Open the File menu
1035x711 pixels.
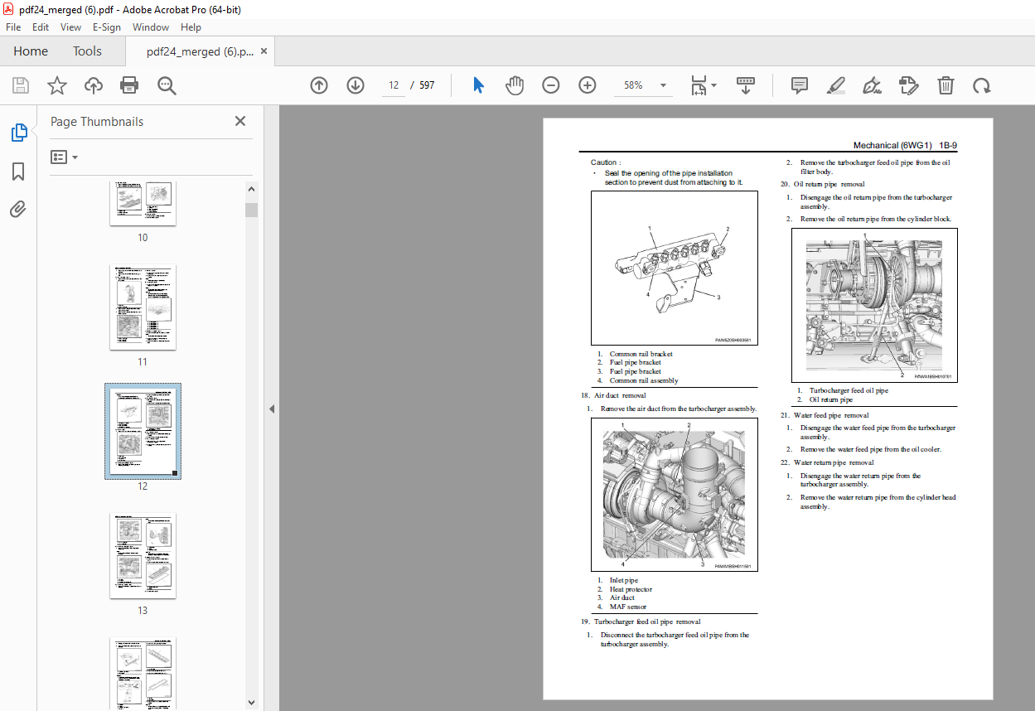coord(13,27)
